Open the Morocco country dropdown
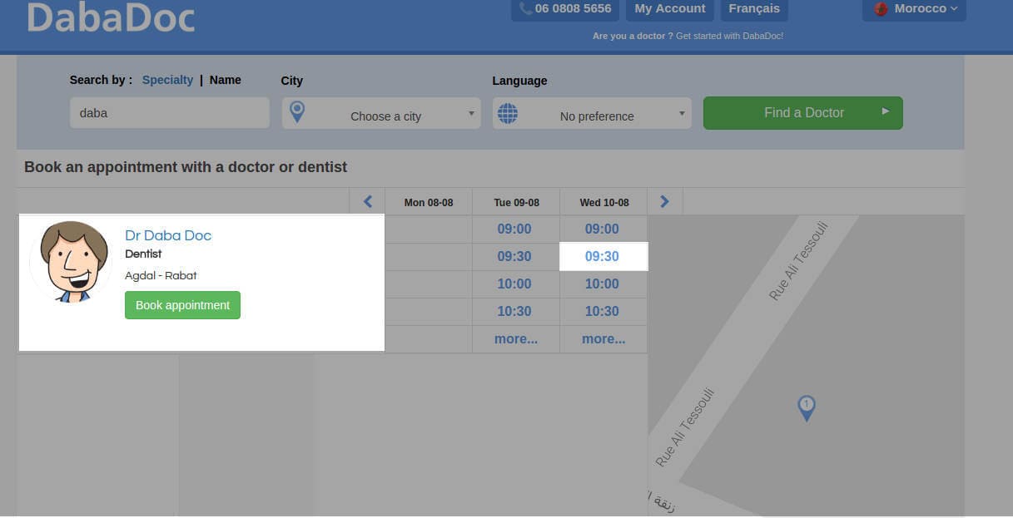The width and height of the screenshot is (1013, 518). [914, 9]
